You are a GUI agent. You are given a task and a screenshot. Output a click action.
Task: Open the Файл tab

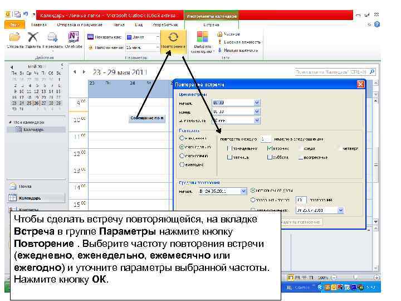(x=14, y=25)
